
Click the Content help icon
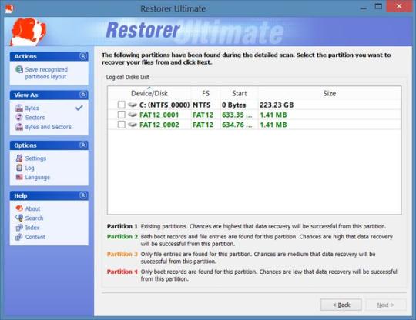coord(19,237)
